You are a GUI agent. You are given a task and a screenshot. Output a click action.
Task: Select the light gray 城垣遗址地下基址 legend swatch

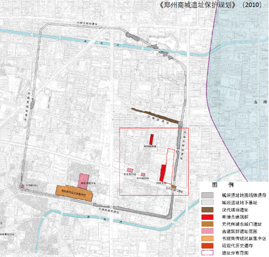(x=208, y=203)
